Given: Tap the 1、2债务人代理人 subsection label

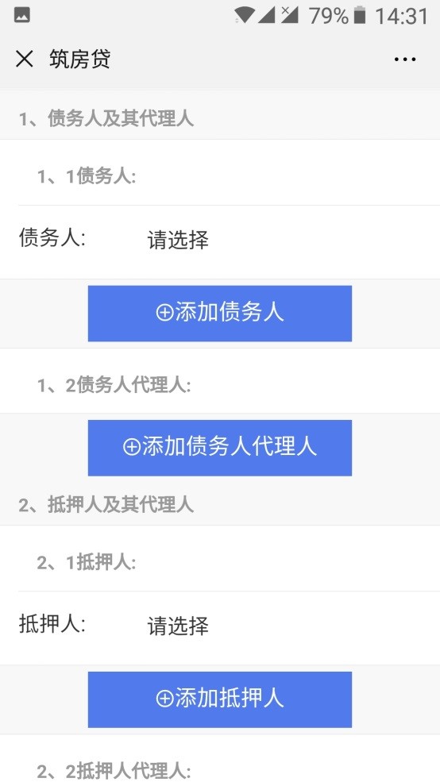Looking at the screenshot, I should (x=114, y=385).
